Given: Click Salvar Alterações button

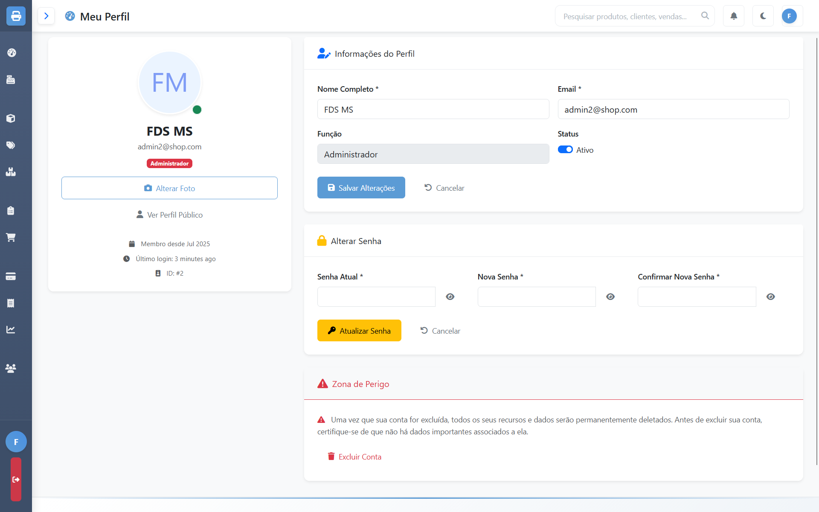Looking at the screenshot, I should 361,188.
